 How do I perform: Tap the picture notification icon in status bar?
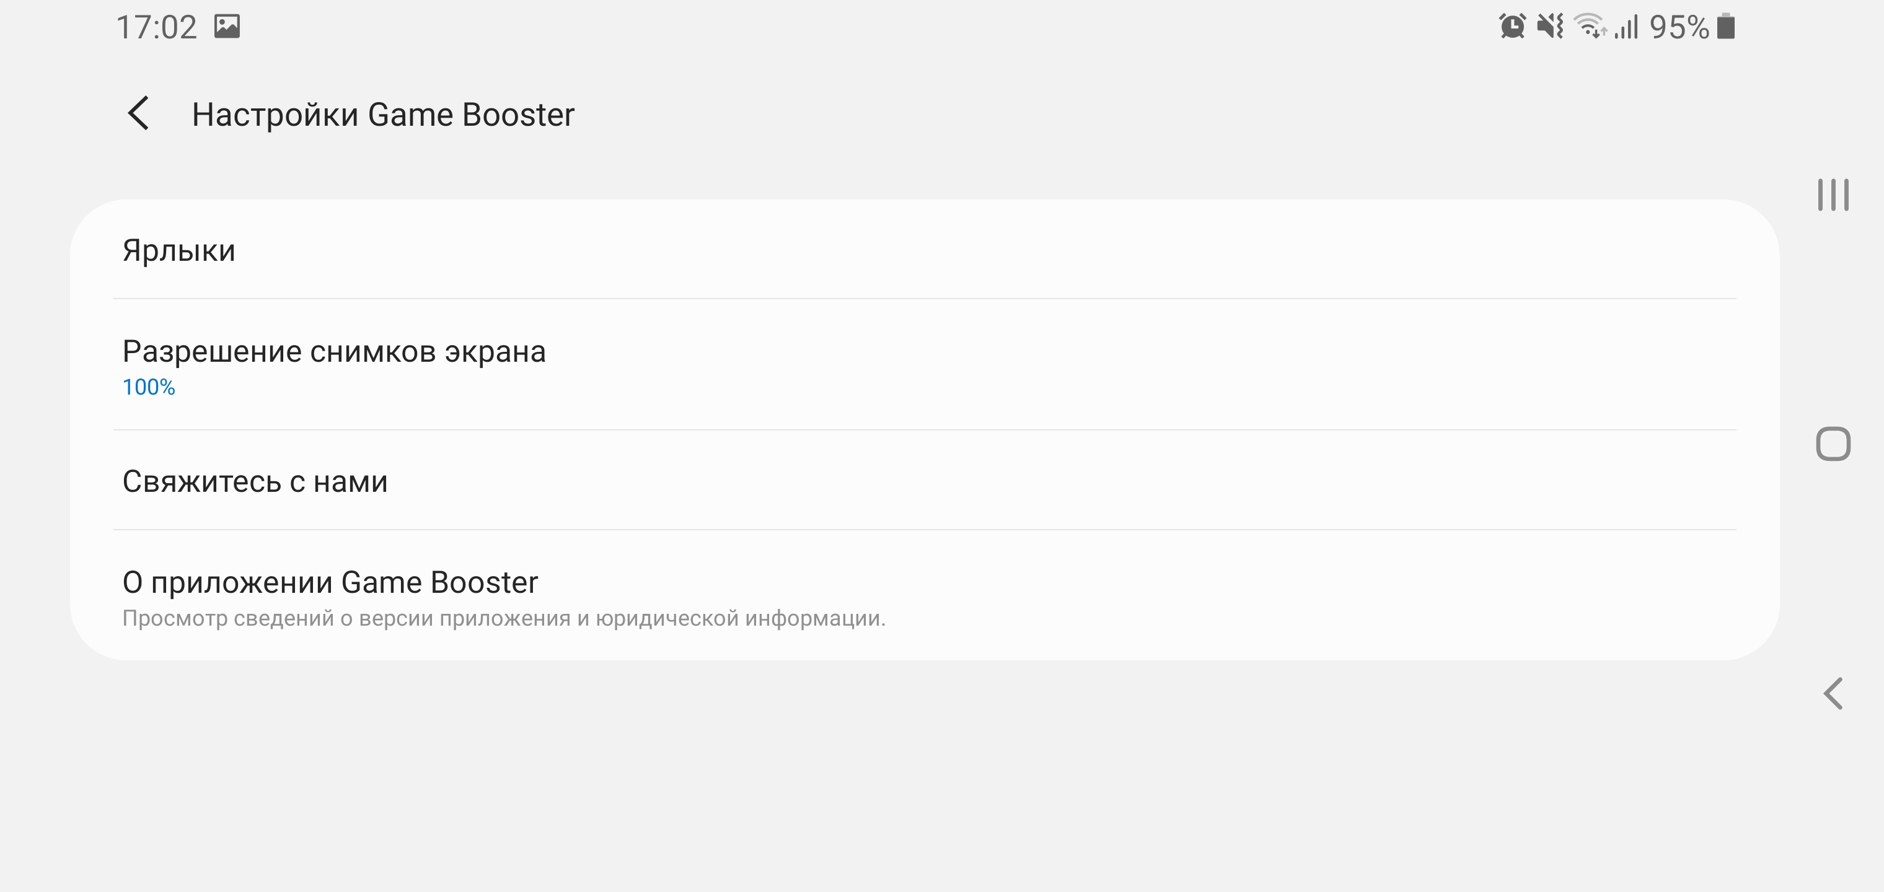point(227,26)
